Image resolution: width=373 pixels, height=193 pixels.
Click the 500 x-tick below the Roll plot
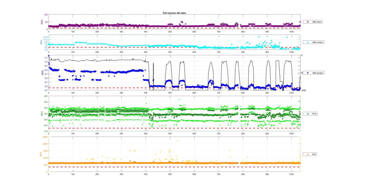point(170,174)
